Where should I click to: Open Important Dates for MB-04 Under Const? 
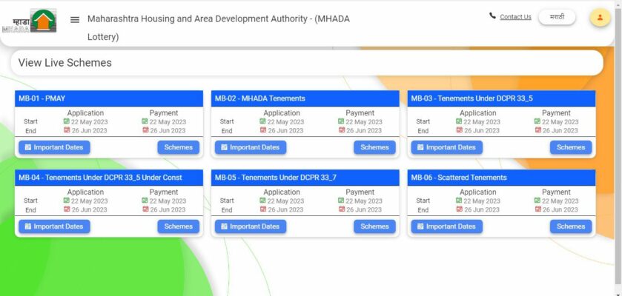tap(54, 226)
